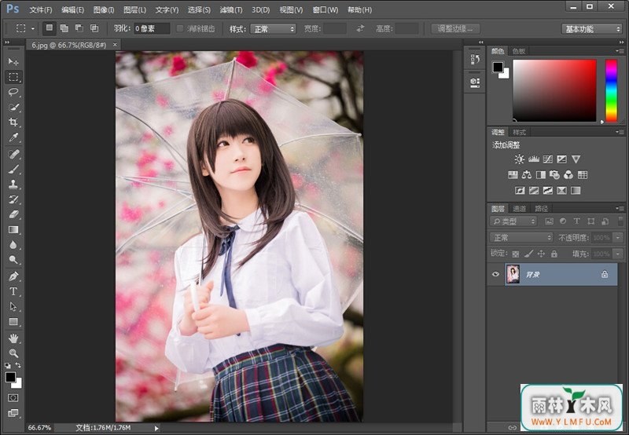Select the Eraser tool
This screenshot has height=435, width=629.
[13, 214]
